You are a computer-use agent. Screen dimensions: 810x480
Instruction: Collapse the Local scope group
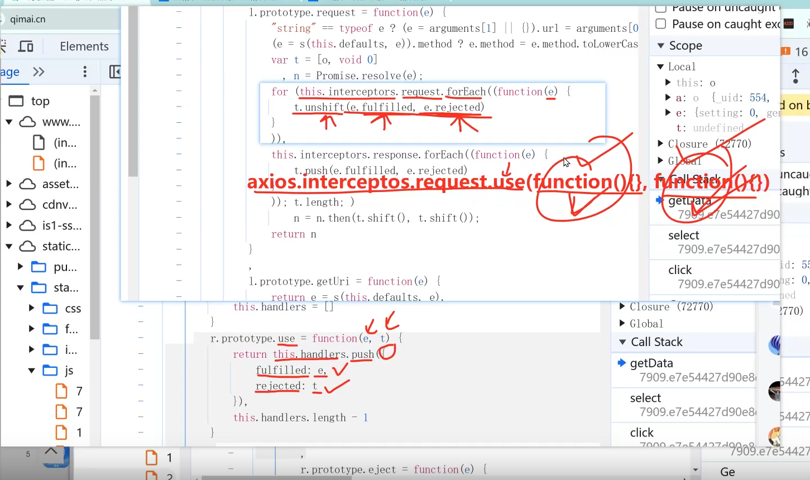tap(661, 66)
